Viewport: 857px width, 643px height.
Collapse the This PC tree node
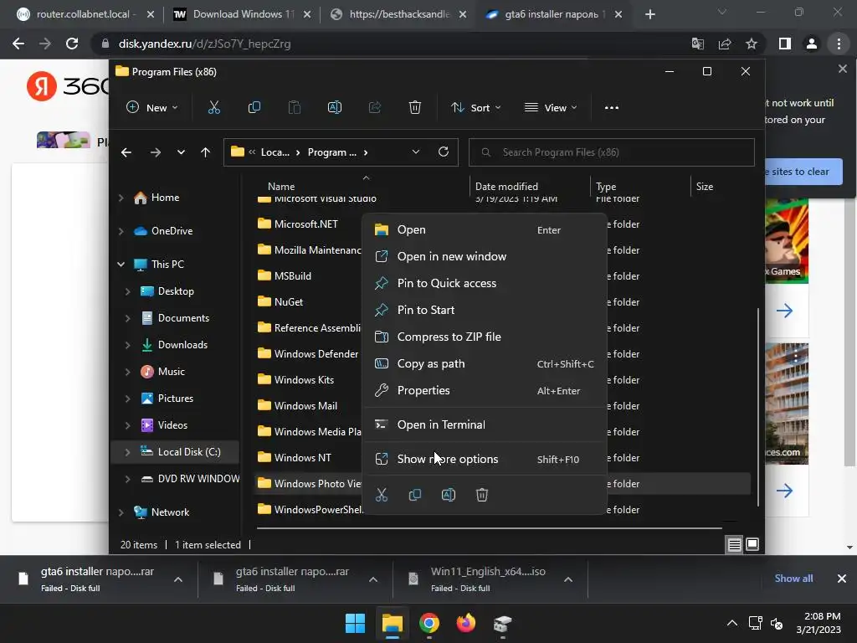(121, 265)
